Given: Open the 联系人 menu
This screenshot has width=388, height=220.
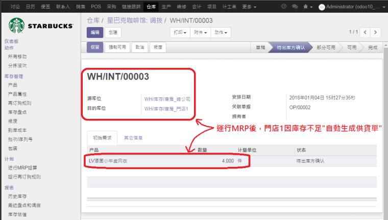Looking at the screenshot, I should [63, 7].
